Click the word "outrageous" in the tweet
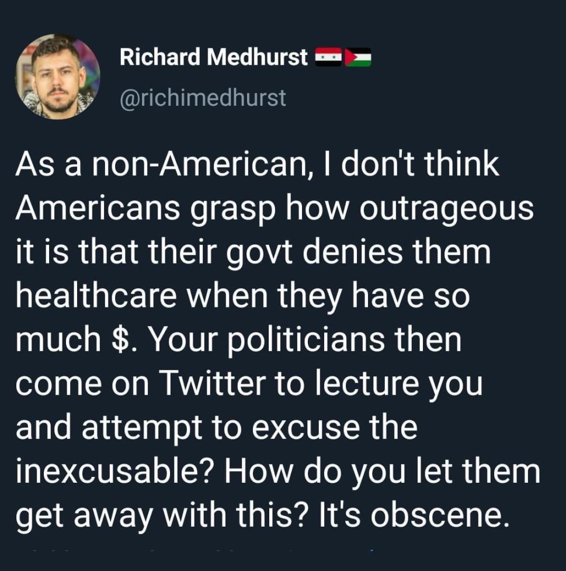 point(446,209)
